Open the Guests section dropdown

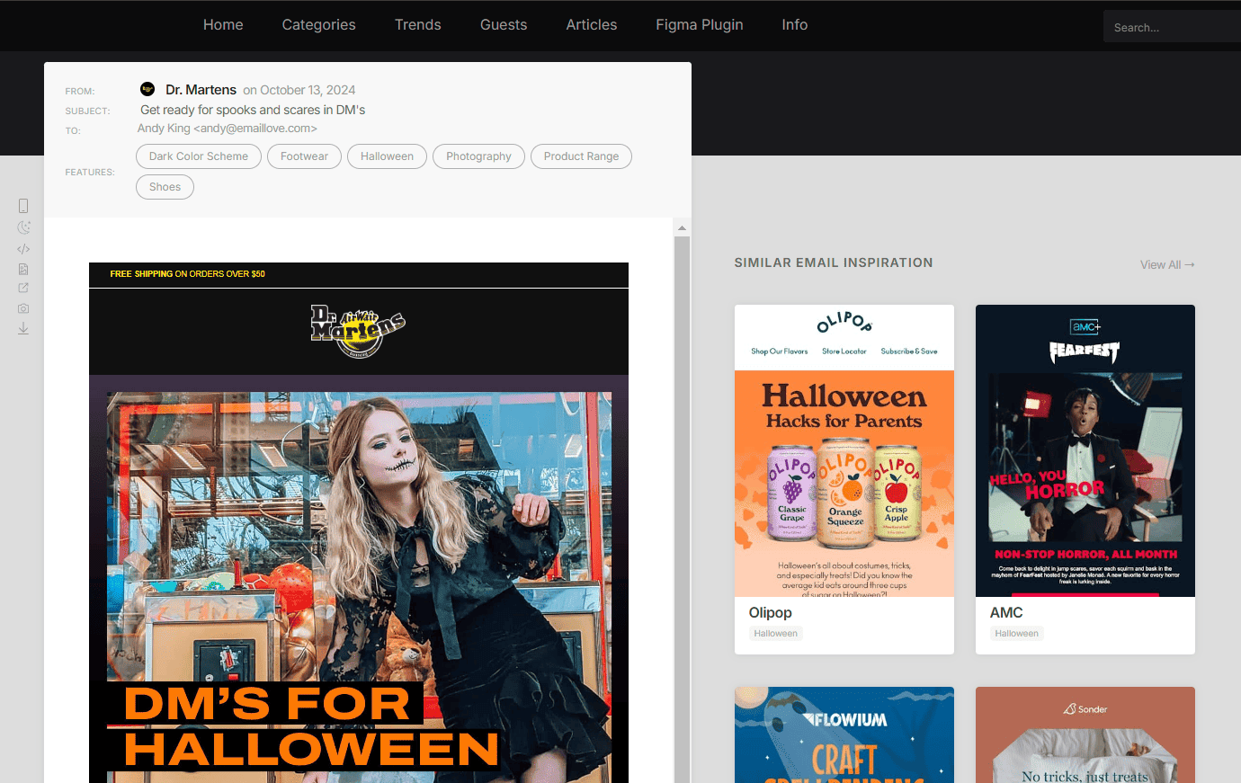(503, 25)
